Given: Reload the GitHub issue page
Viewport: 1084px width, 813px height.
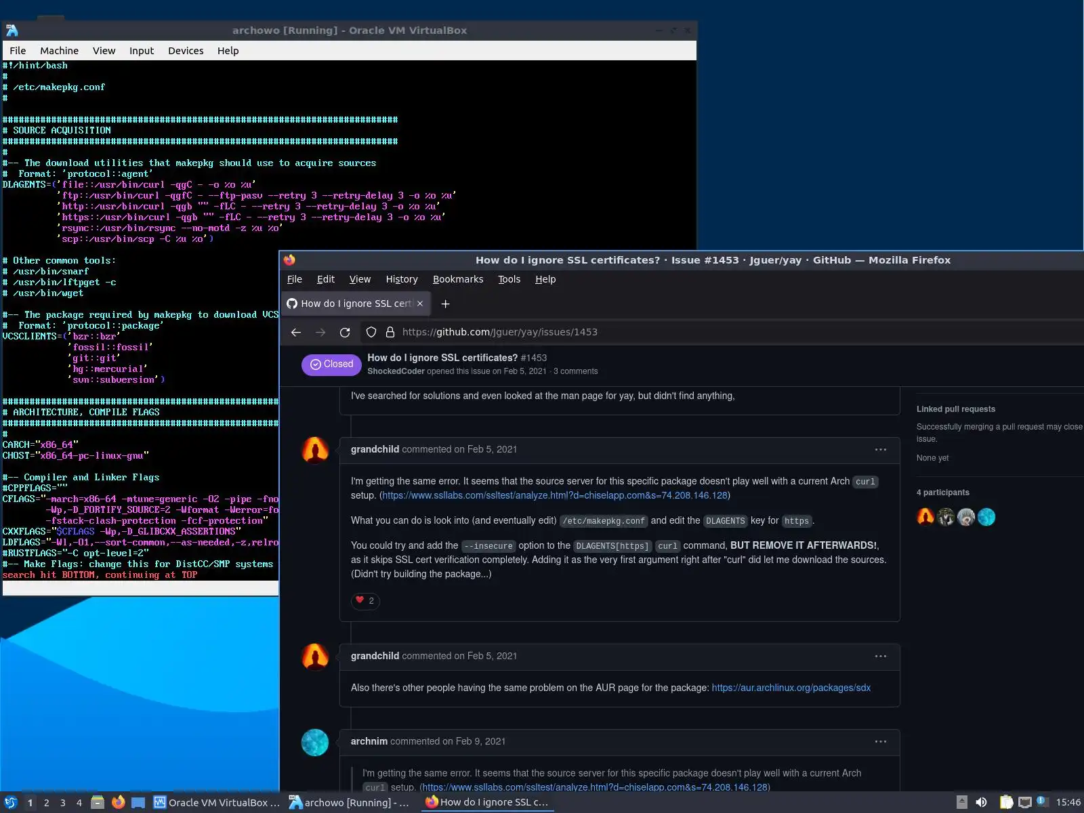Looking at the screenshot, I should point(345,332).
